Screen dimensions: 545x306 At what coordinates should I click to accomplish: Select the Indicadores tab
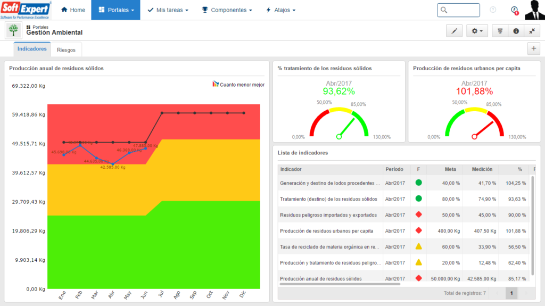tap(32, 49)
